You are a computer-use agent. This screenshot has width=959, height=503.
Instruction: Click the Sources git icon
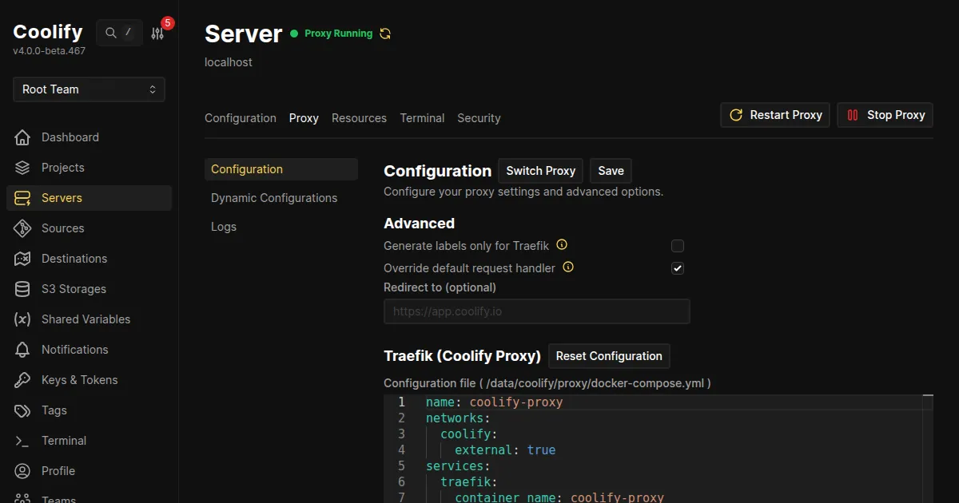click(22, 228)
